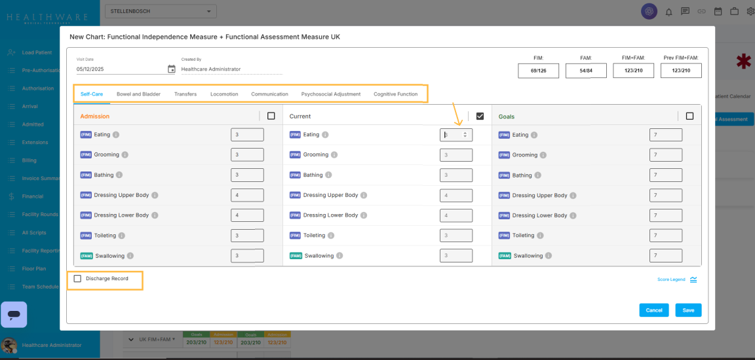755x360 pixels.
Task: Click info icon next to Admission Toileting
Action: [122, 236]
